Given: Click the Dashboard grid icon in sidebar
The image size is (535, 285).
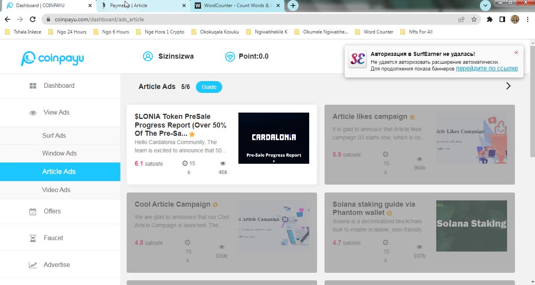Looking at the screenshot, I should coord(33,86).
